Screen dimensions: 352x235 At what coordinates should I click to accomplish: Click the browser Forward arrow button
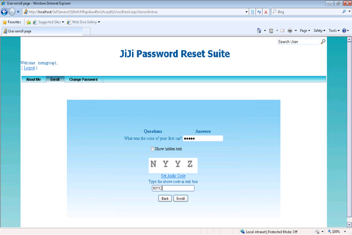point(12,12)
